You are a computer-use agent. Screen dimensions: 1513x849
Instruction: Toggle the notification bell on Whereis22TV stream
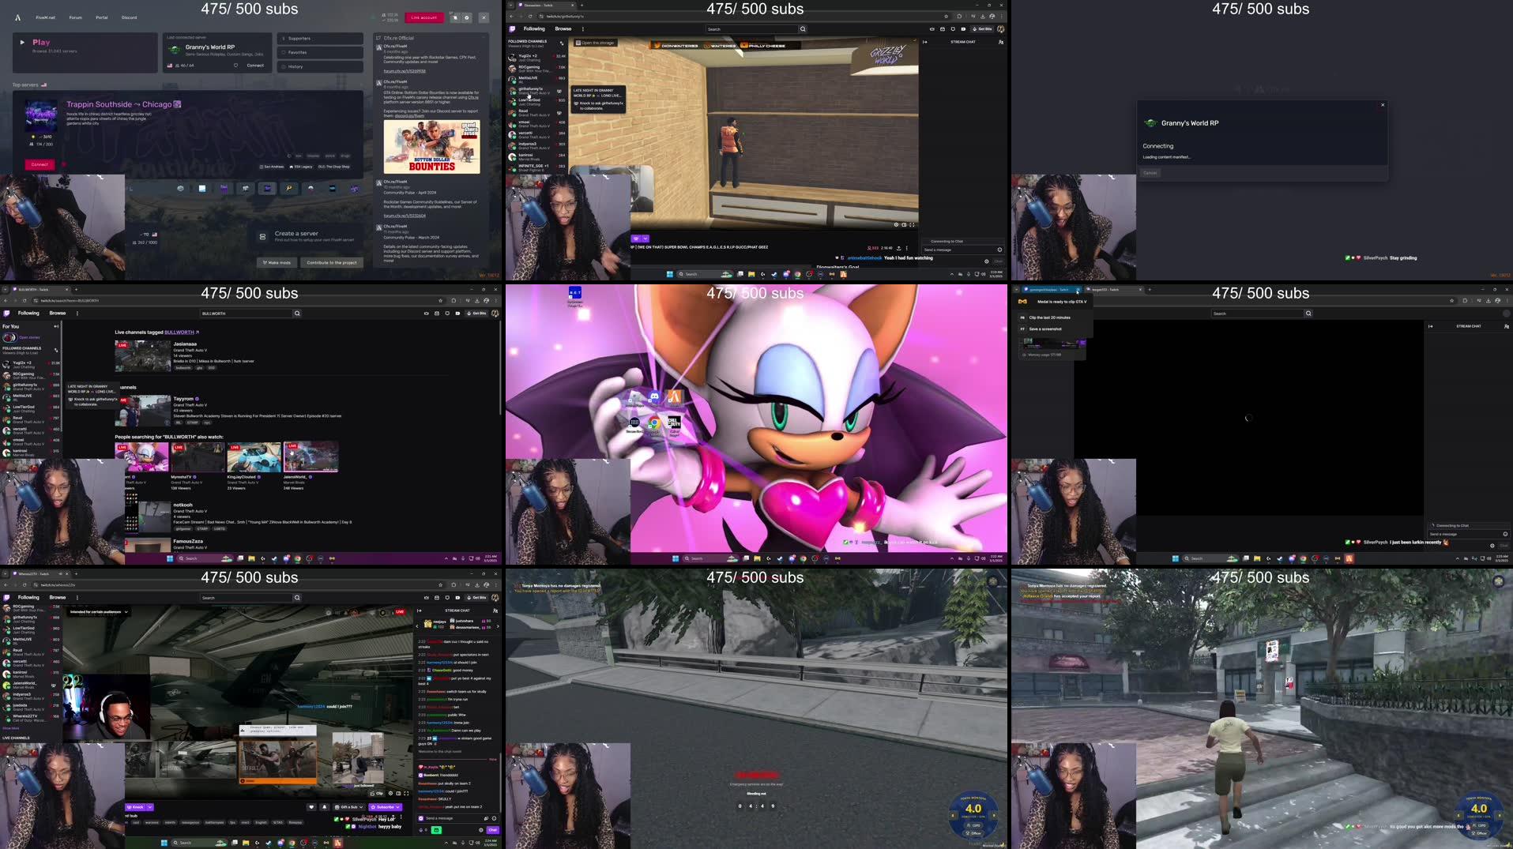pyautogui.click(x=323, y=807)
